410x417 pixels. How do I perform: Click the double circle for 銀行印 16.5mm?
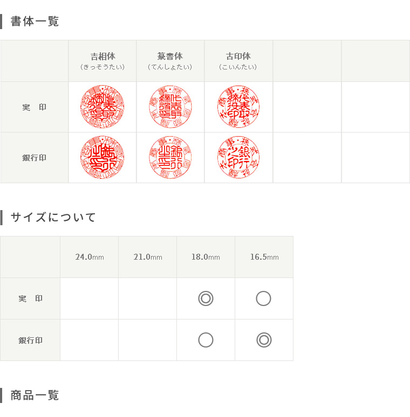(264, 340)
